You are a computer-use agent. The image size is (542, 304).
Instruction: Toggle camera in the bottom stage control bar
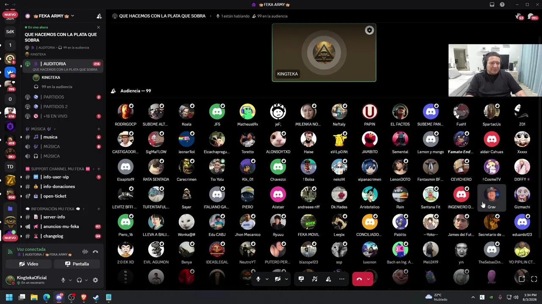(278, 279)
